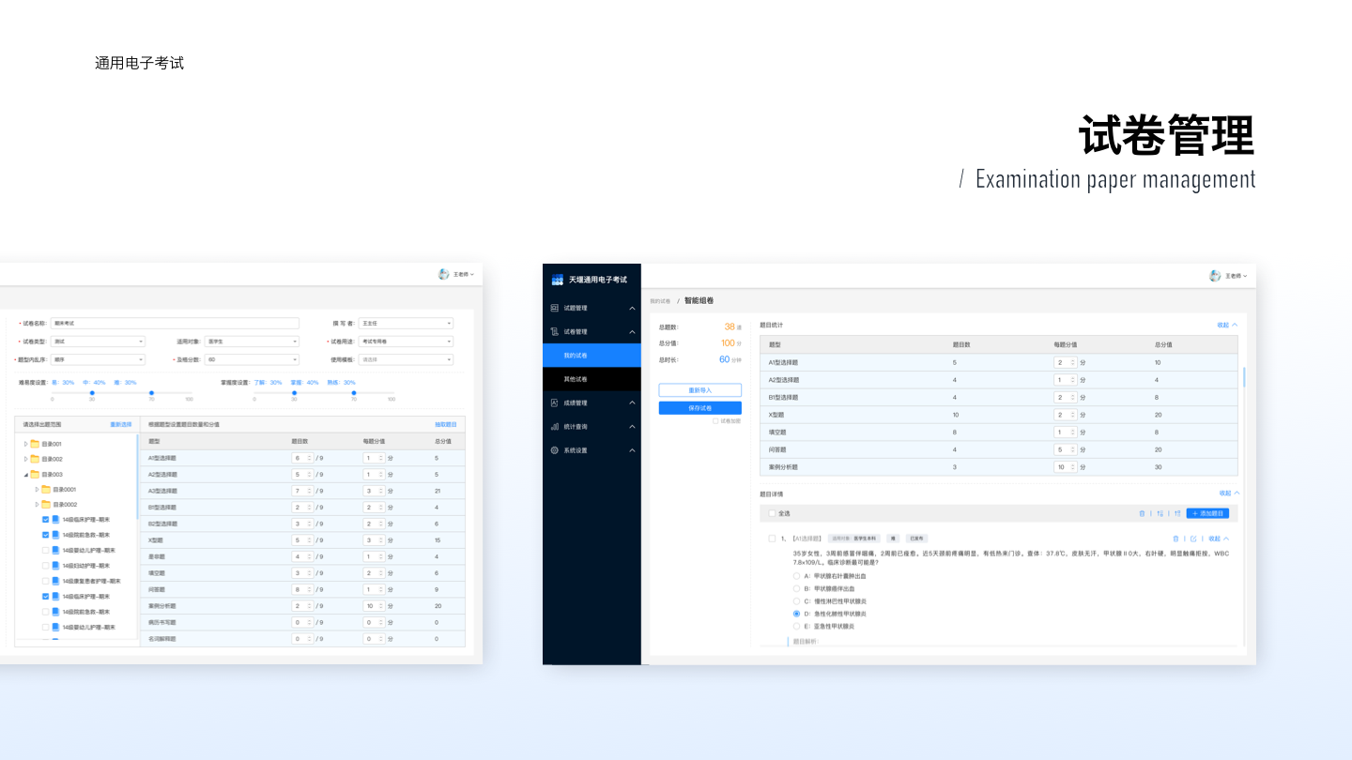Click the 掌握度 slider handle at 30
This screenshot has width=1352, height=760.
(294, 392)
